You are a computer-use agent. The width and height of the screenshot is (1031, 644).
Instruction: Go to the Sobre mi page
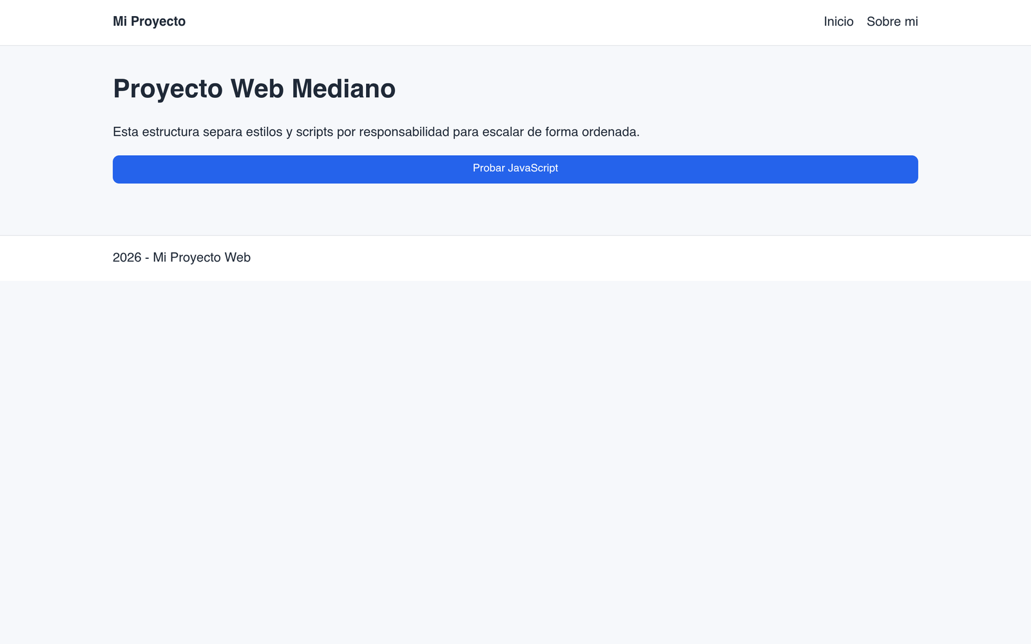(x=892, y=21)
